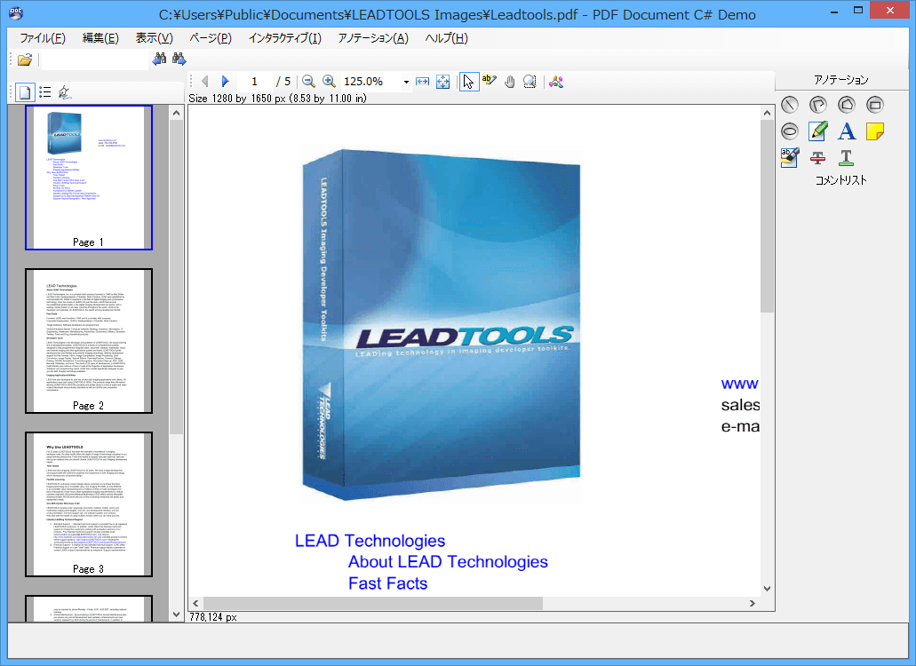Open the 編集(E) menu
Screen dimensions: 916x666
pyautogui.click(x=100, y=38)
